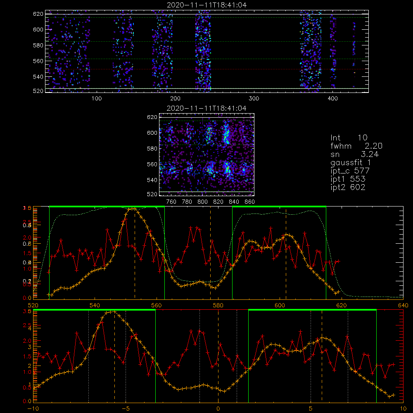
Task: Click the '600' x-axis label of third plot
Action: click(x=280, y=306)
